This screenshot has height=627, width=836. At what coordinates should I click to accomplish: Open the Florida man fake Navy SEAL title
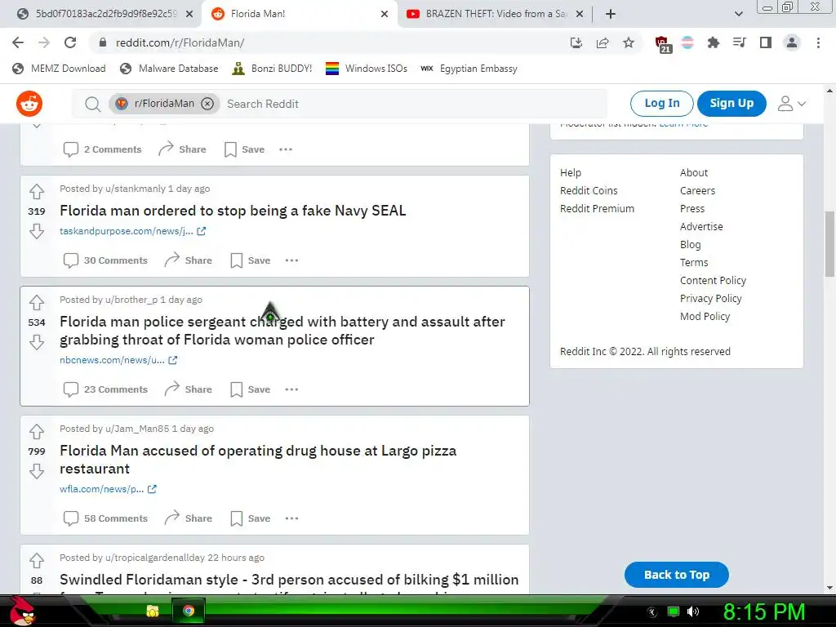click(233, 211)
